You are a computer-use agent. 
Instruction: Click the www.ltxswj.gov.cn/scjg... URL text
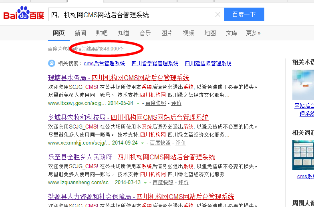tap(77, 103)
